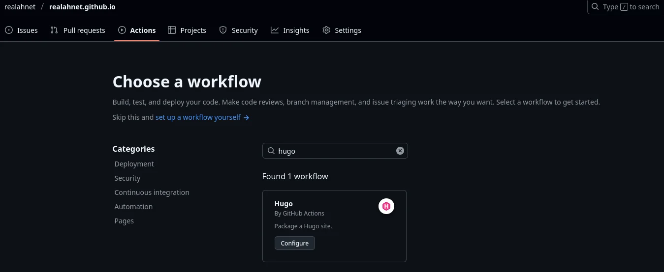
Task: Configure the Hugo workflow
Action: tap(295, 243)
